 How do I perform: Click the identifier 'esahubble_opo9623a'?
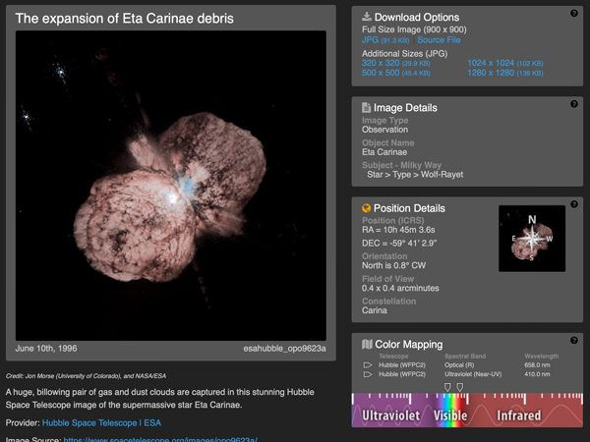(284, 349)
